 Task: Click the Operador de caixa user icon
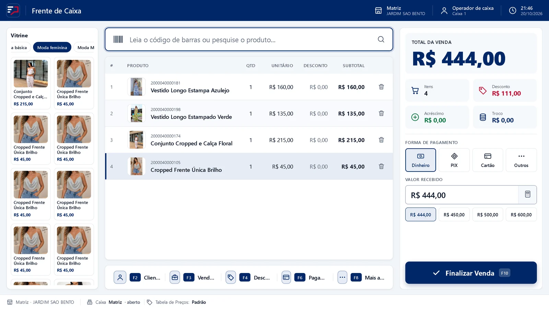tap(444, 11)
